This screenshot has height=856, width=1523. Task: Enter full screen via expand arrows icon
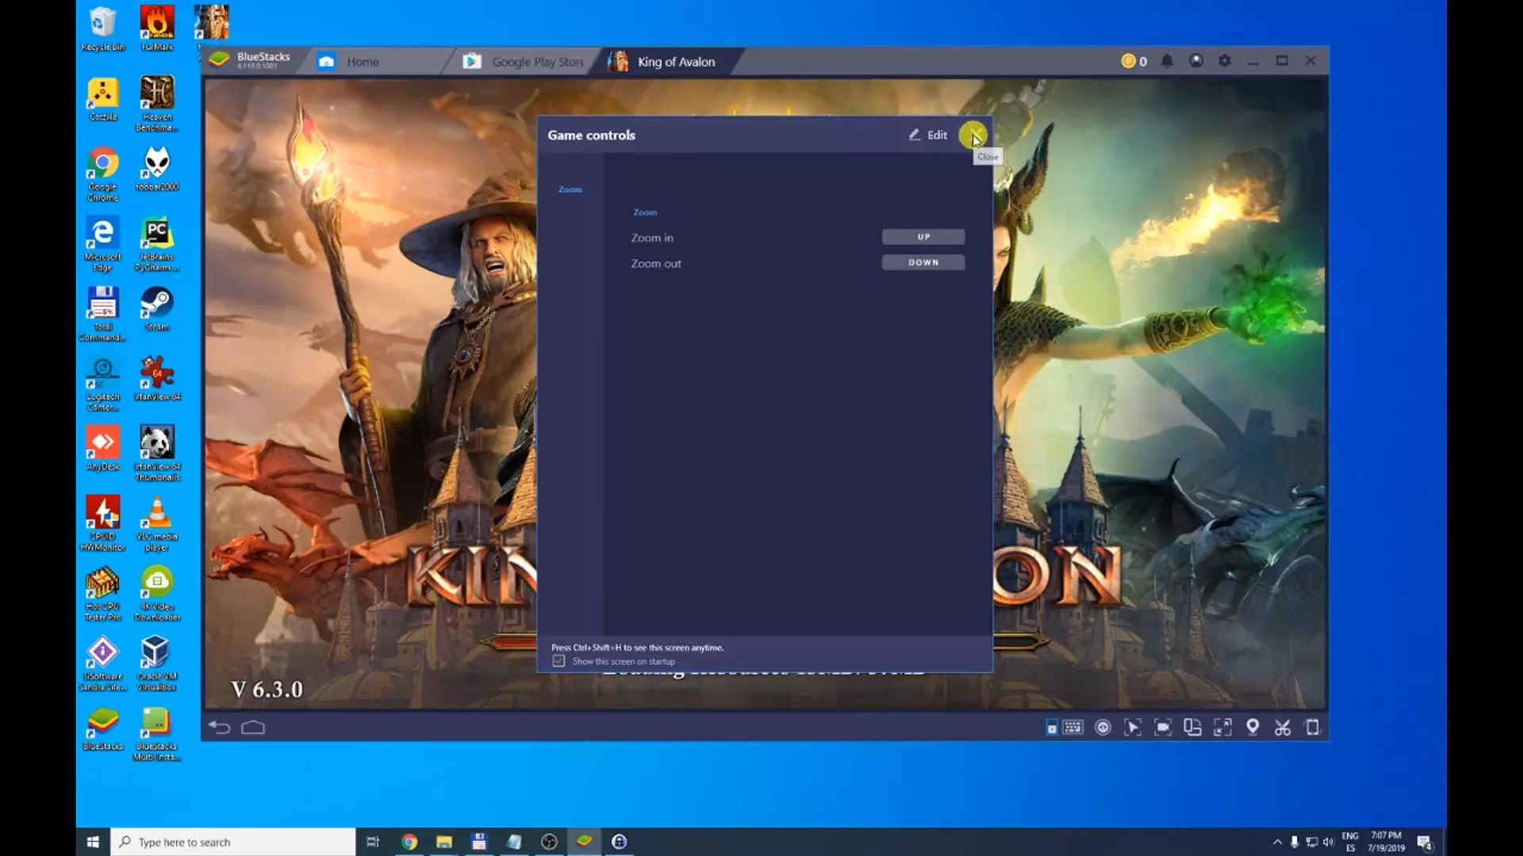[1222, 728]
